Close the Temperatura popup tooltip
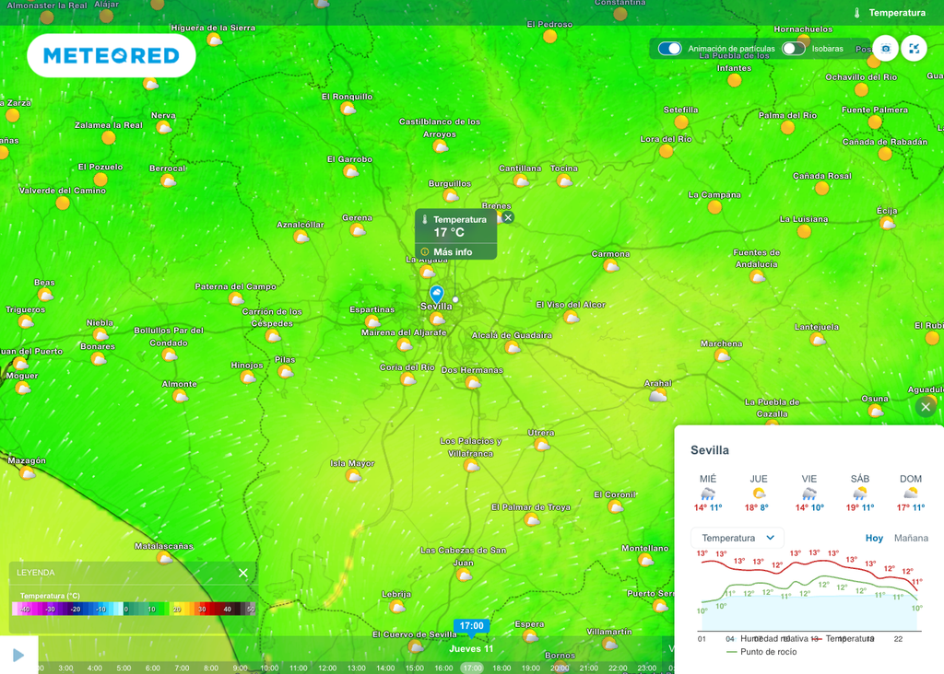 point(508,217)
